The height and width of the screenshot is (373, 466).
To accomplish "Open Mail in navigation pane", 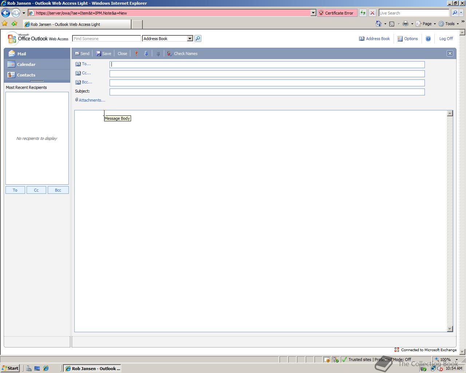I will pos(37,54).
